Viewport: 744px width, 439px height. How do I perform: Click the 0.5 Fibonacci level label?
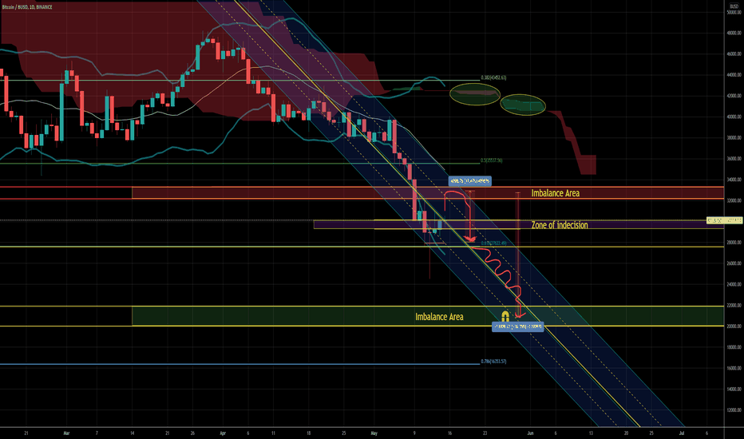pos(492,160)
